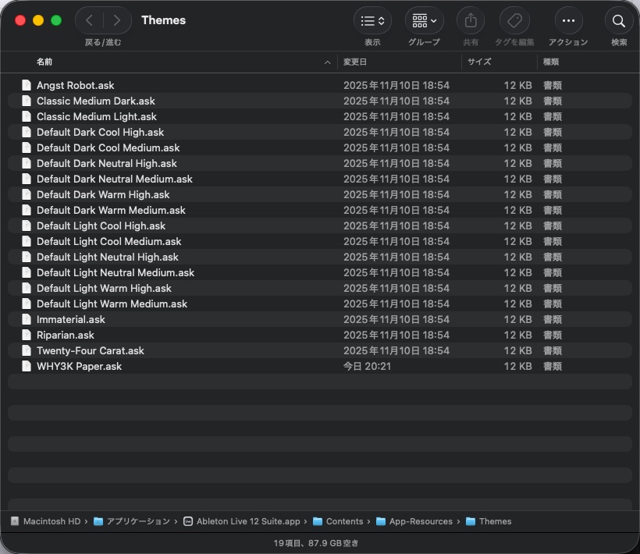Select the Default Dark Cool Medium.ask icon

click(x=27, y=147)
